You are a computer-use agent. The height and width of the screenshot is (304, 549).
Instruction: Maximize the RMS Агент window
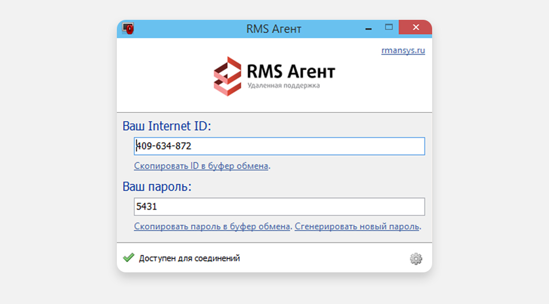pos(389,27)
